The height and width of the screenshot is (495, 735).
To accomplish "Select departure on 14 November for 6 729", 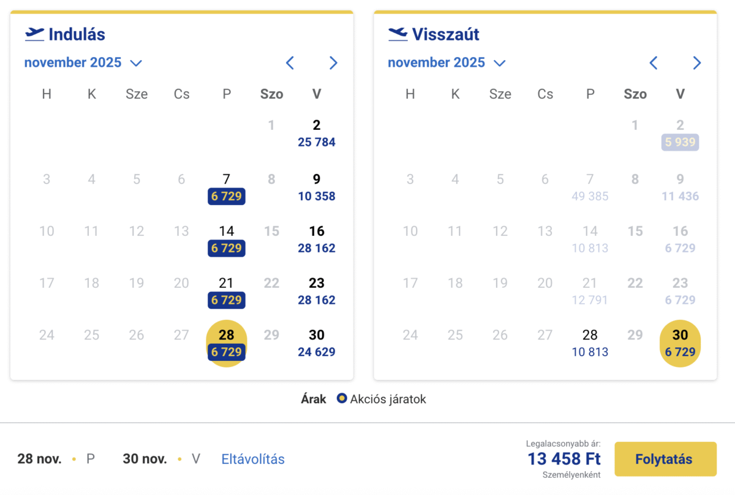I will tap(227, 240).
